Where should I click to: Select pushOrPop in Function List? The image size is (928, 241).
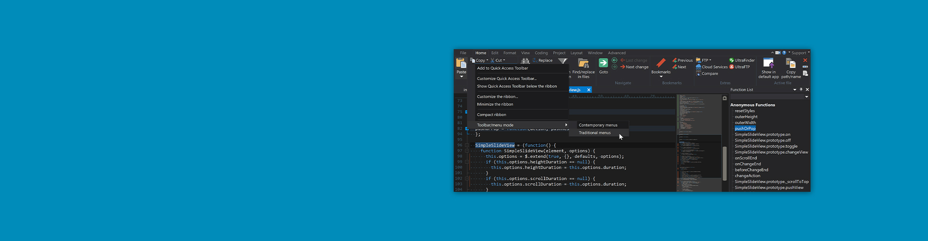[745, 129]
